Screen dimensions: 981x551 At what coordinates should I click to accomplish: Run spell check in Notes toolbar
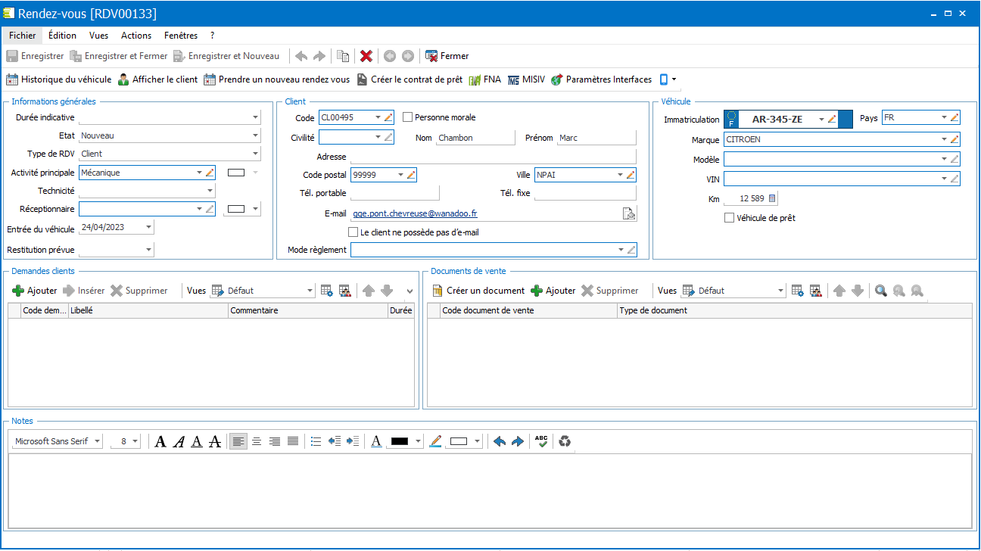click(541, 442)
